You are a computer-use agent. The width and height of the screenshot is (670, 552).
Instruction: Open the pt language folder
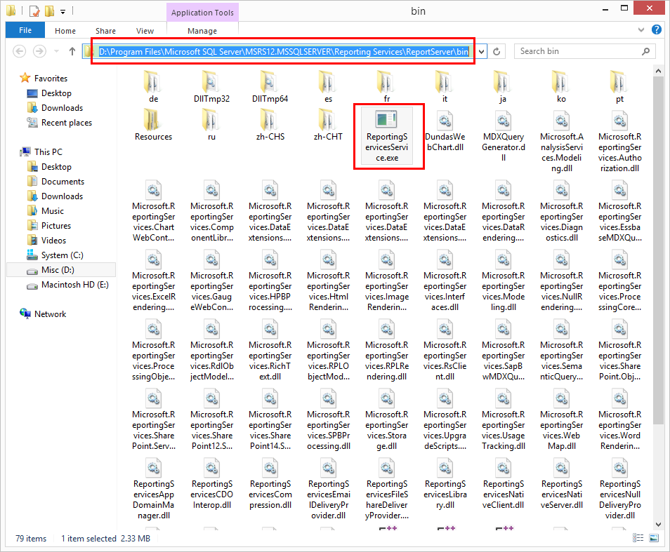tap(619, 86)
